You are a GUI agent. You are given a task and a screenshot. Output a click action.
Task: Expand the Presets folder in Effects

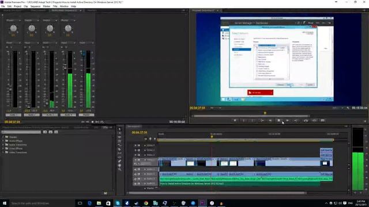coord(3,137)
